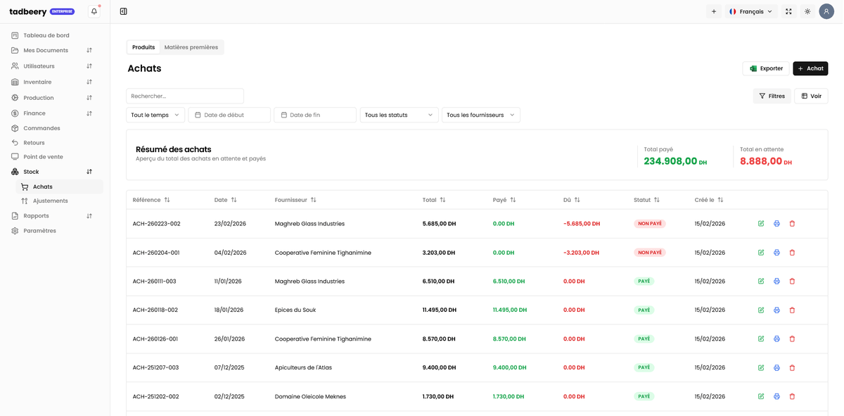Click the Exporter button
This screenshot has height=416, width=844.
[766, 68]
